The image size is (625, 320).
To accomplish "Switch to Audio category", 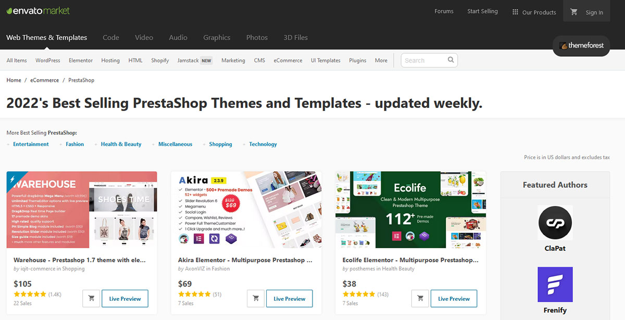I will [178, 37].
